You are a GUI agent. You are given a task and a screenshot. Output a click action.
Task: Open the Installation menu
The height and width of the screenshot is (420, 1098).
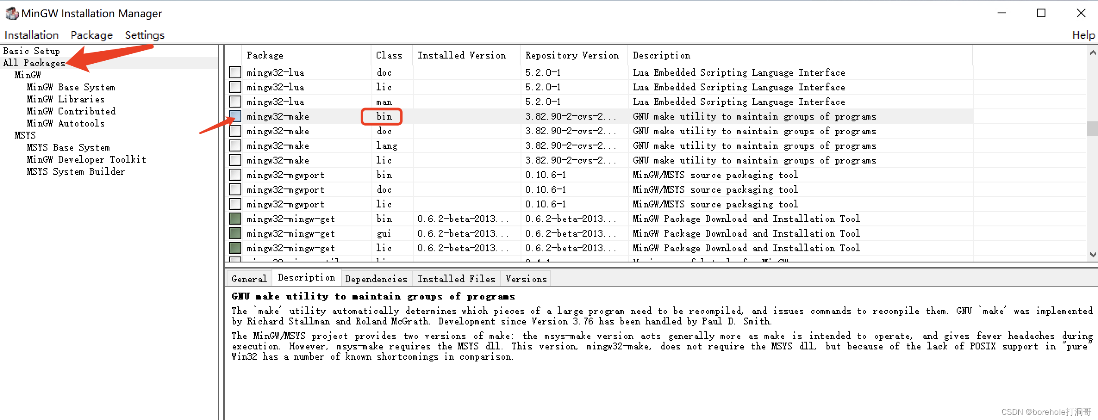[31, 35]
